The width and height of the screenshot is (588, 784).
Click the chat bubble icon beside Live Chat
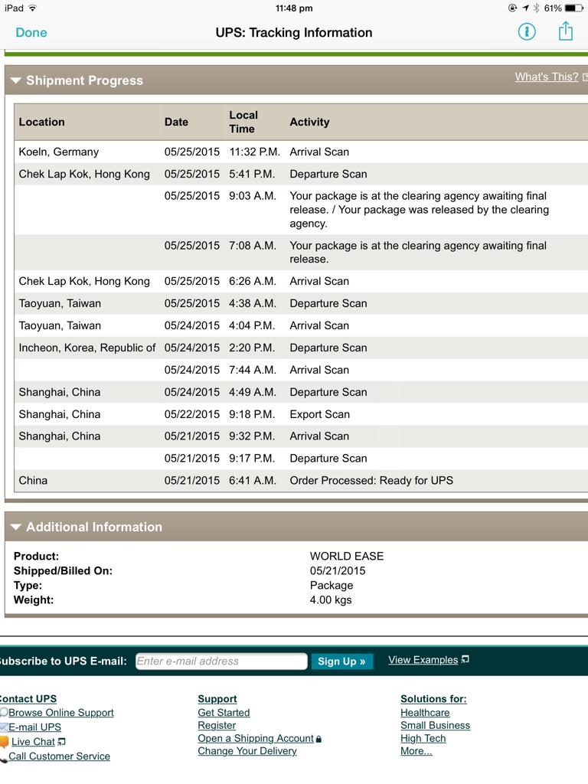pos(4,742)
